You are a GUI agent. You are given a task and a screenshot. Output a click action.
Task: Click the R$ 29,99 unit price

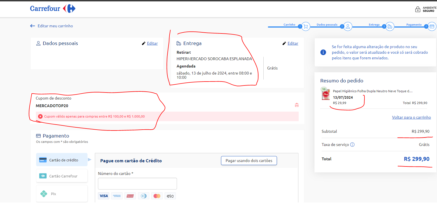coord(340,103)
